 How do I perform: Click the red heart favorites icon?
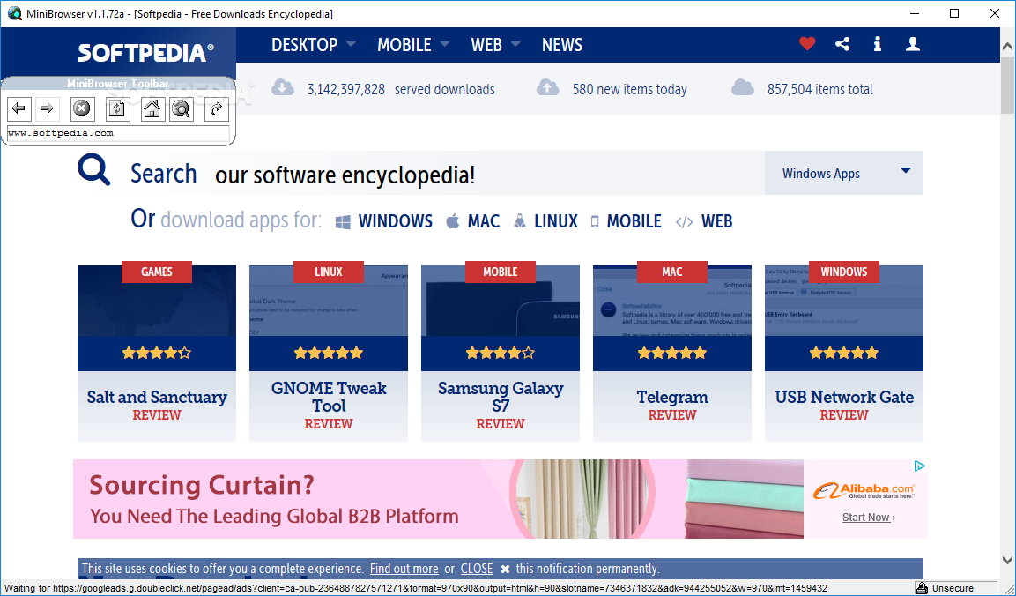click(807, 44)
